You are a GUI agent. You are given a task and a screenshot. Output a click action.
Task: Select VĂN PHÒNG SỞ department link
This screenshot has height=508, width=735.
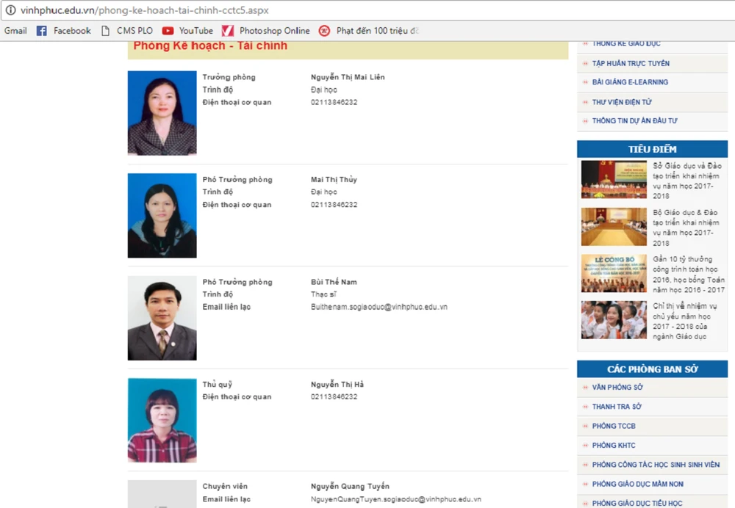pyautogui.click(x=617, y=387)
